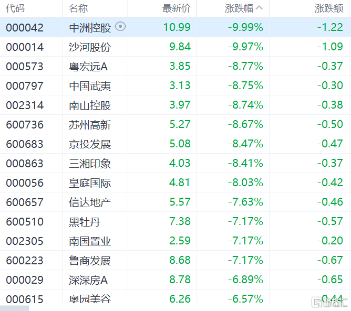Select stock code 600736
Image resolution: width=351 pixels, height=311 pixels.
pos(25,125)
